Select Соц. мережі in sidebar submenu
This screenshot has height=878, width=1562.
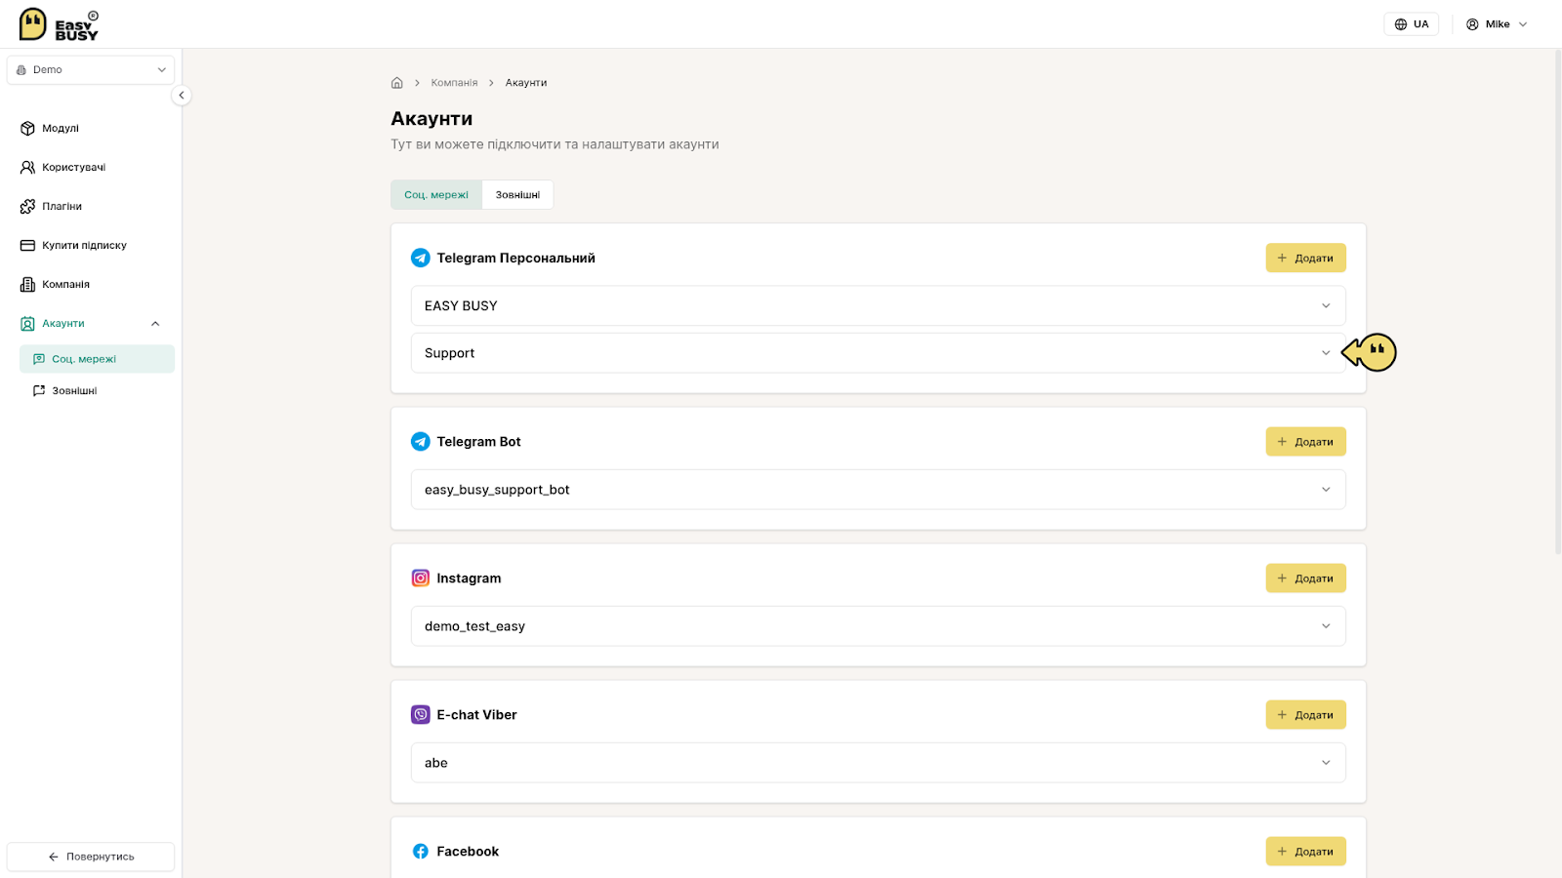tap(97, 359)
